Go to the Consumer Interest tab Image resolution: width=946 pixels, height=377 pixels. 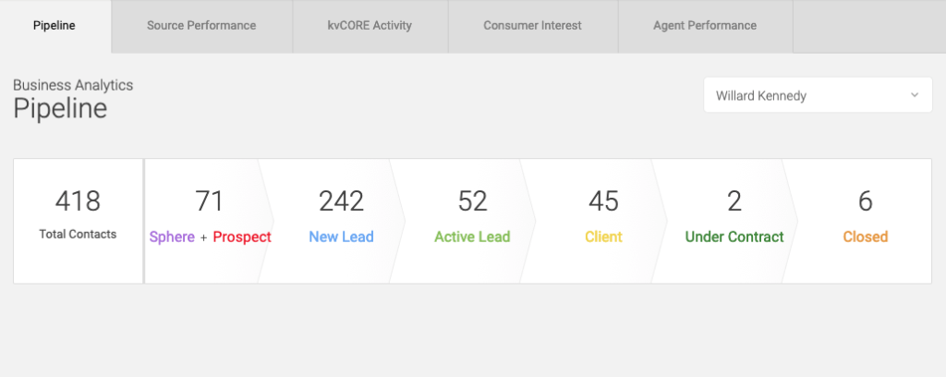point(533,26)
